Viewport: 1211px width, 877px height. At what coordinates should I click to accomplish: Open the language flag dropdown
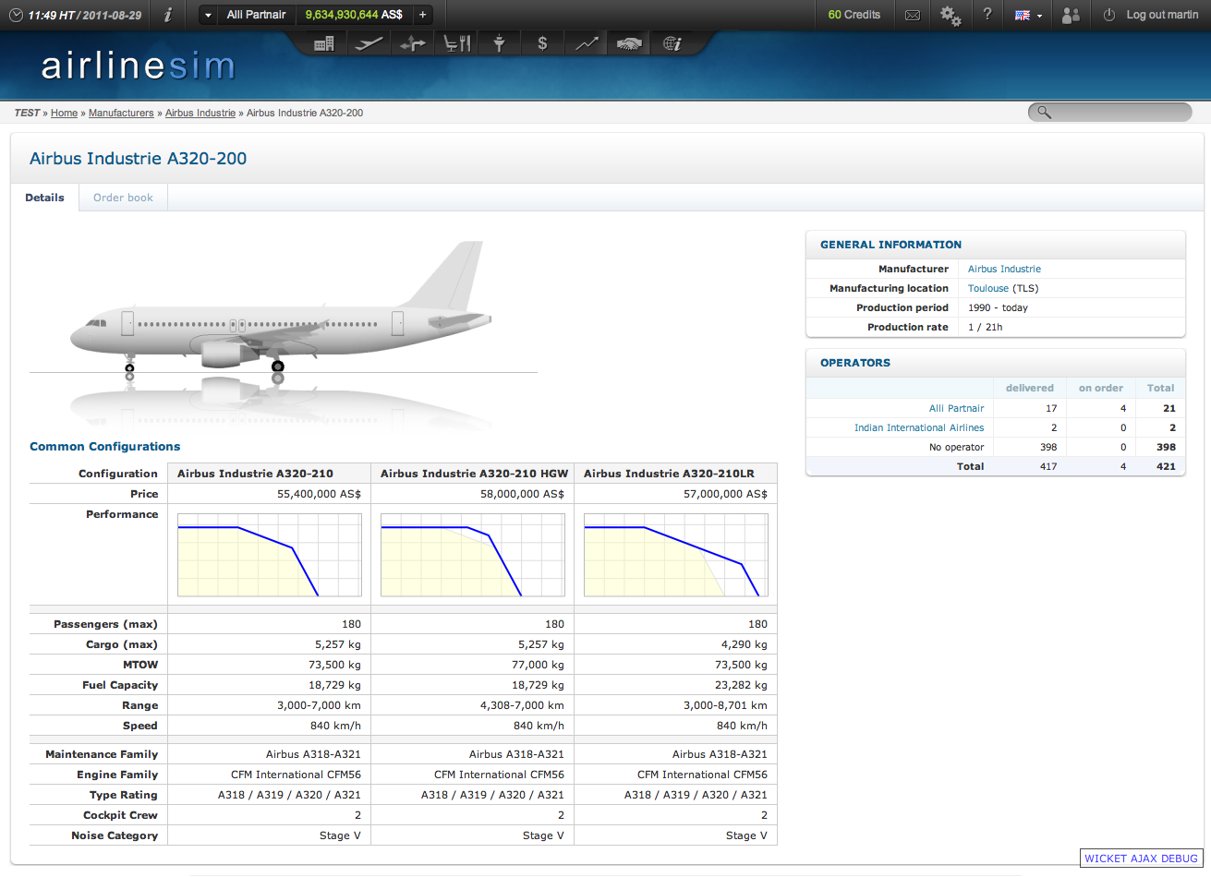tap(1028, 15)
